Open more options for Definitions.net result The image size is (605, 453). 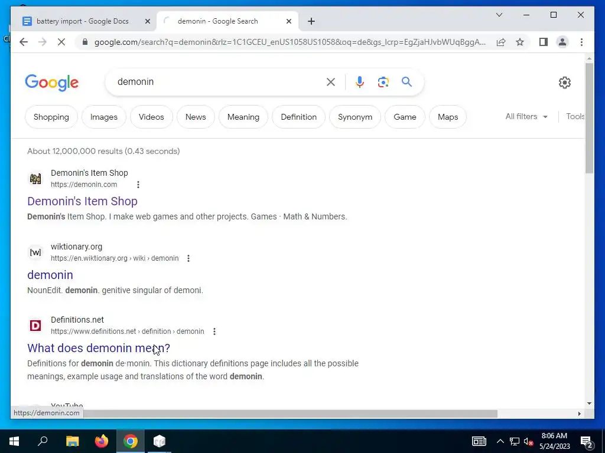tap(214, 331)
